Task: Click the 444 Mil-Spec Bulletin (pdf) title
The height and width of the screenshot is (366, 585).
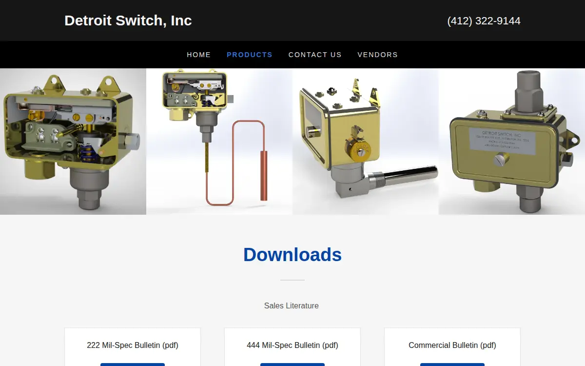Action: pos(292,345)
